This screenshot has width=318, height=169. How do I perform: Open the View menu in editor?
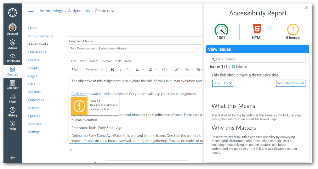point(83,61)
